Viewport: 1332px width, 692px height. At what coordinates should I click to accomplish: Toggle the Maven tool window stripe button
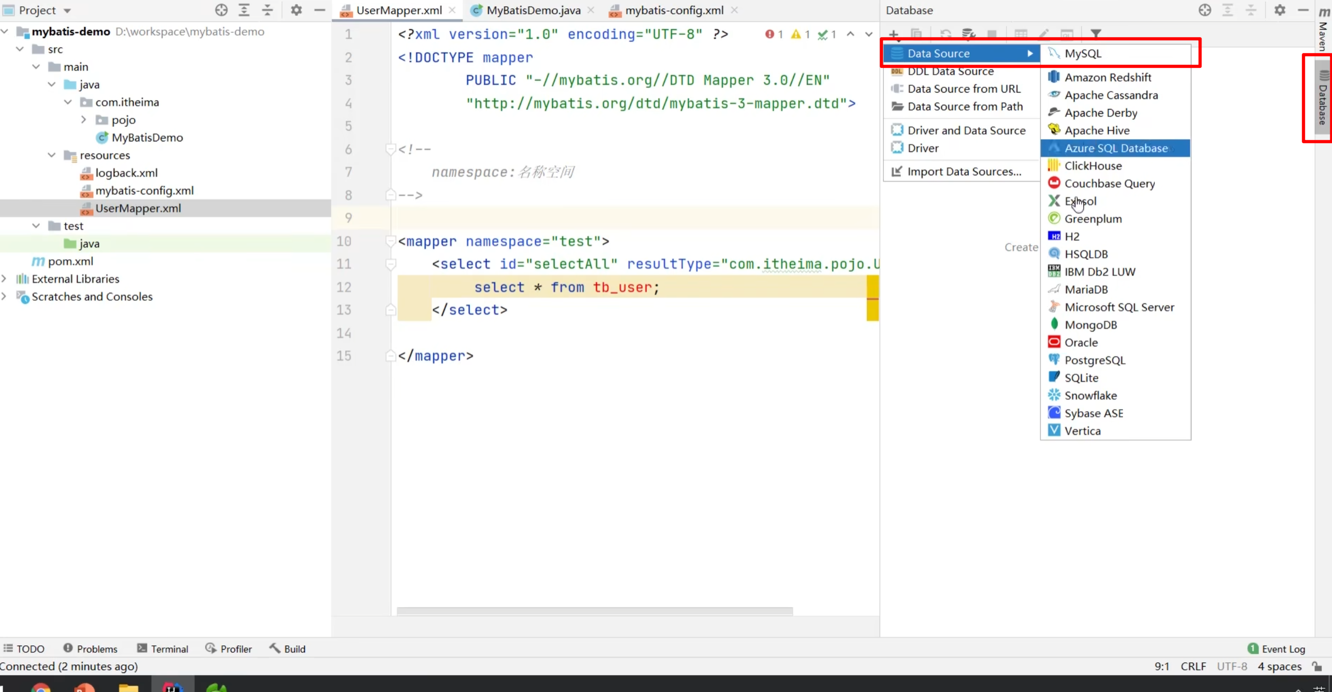(1324, 31)
